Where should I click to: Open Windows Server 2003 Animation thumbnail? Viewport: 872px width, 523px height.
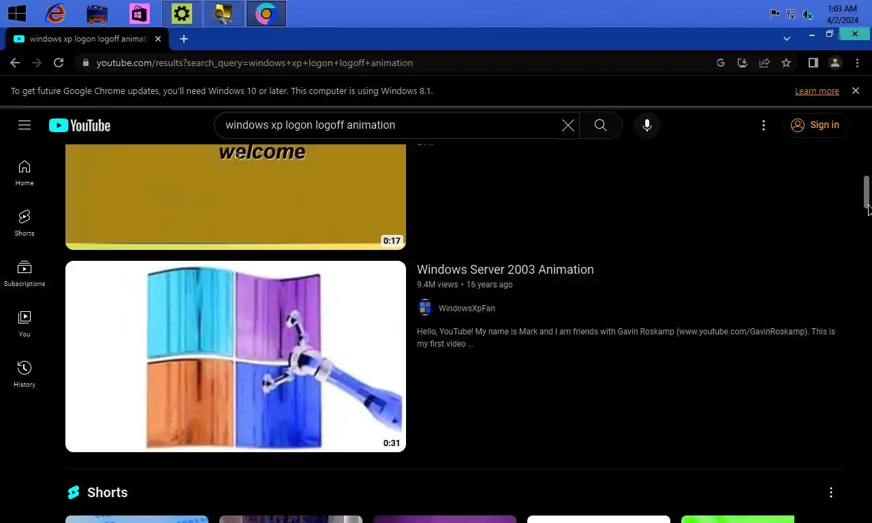236,356
